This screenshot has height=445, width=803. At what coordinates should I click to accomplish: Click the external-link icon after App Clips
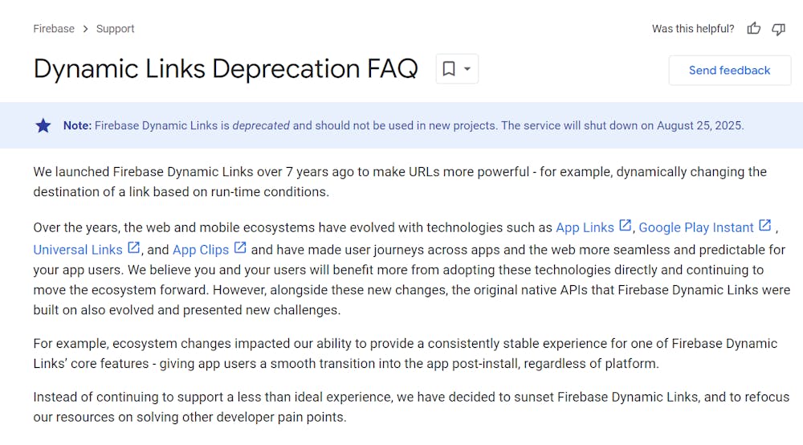click(239, 248)
